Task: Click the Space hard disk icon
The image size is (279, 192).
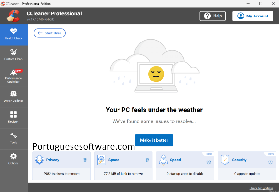Action: (102, 160)
